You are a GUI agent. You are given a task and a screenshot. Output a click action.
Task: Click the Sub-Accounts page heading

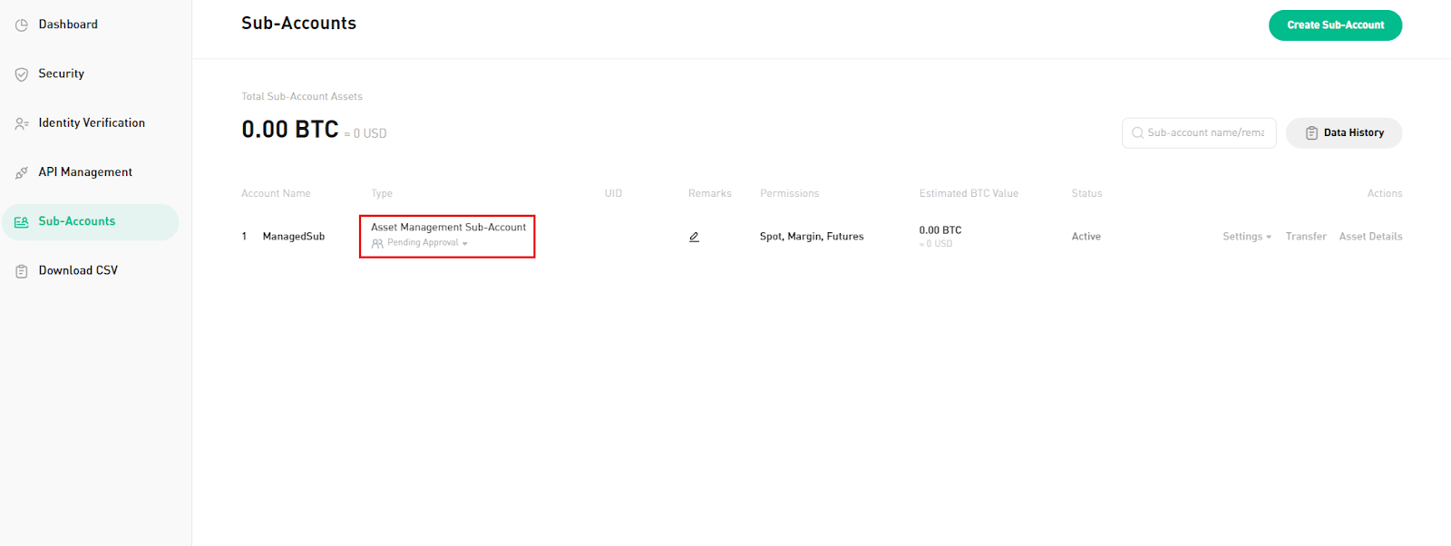tap(298, 24)
